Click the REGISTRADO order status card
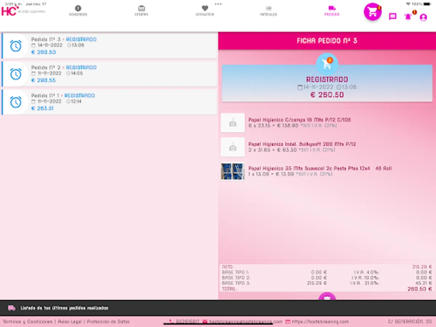The width and height of the screenshot is (436, 327). pos(327,83)
